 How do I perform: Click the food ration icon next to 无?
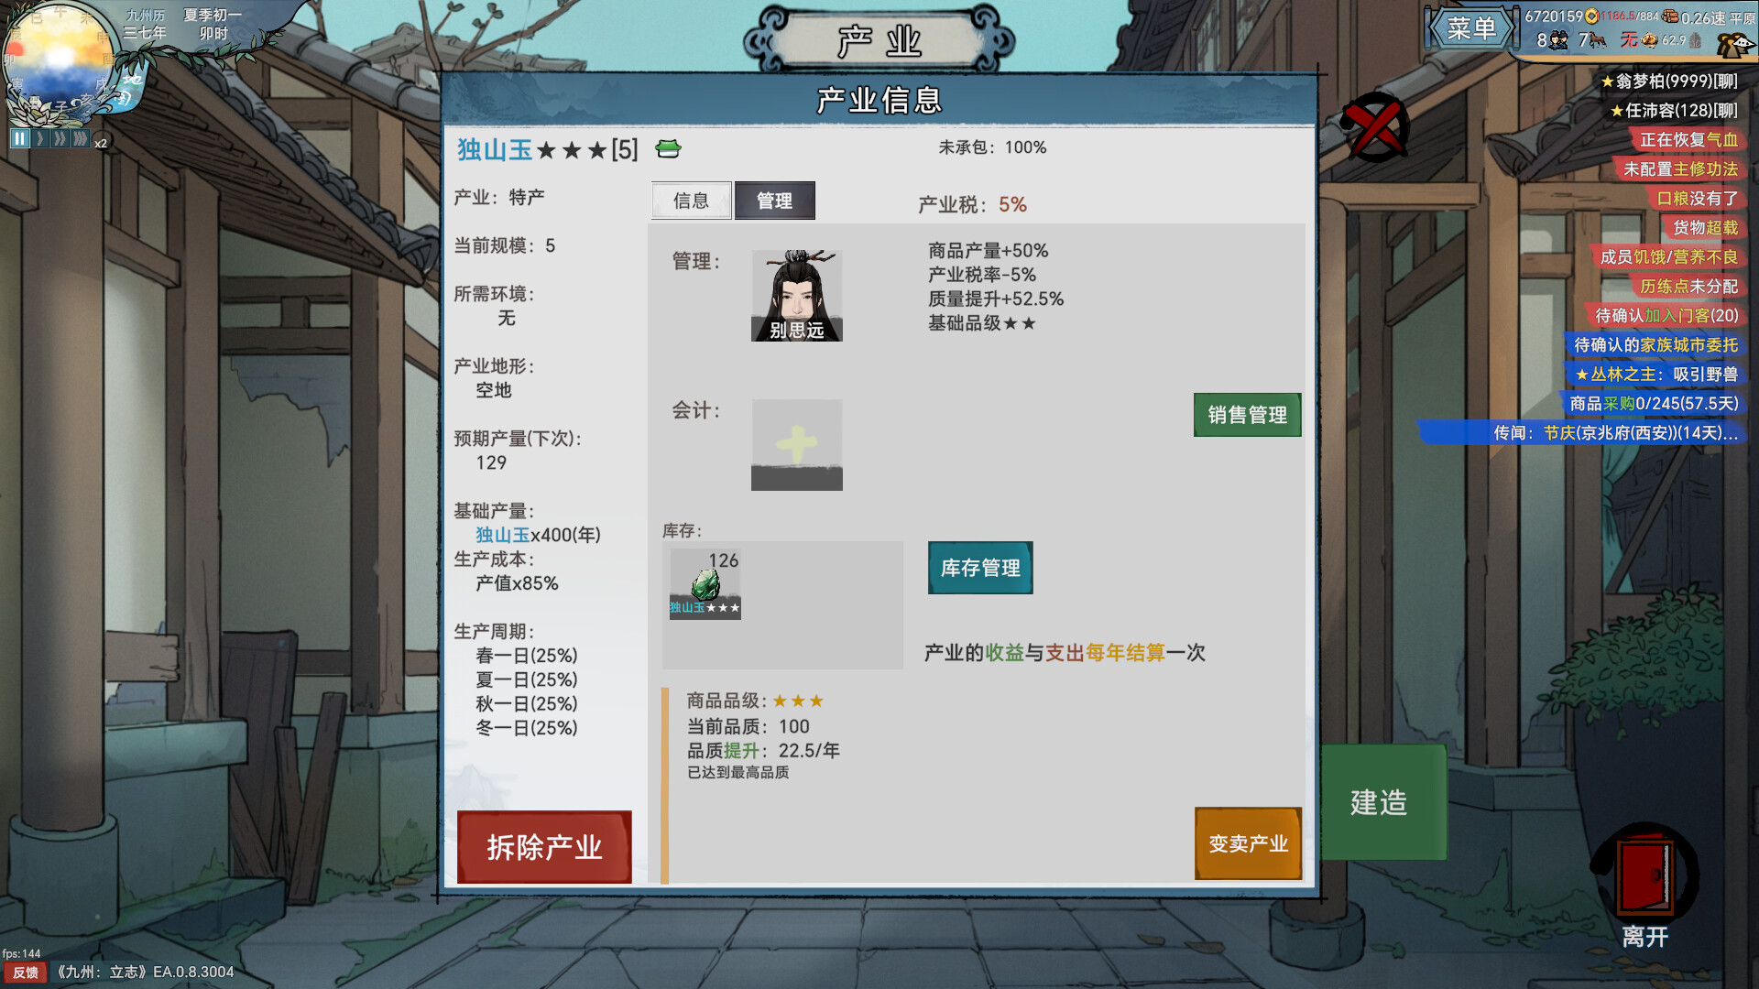1649,40
